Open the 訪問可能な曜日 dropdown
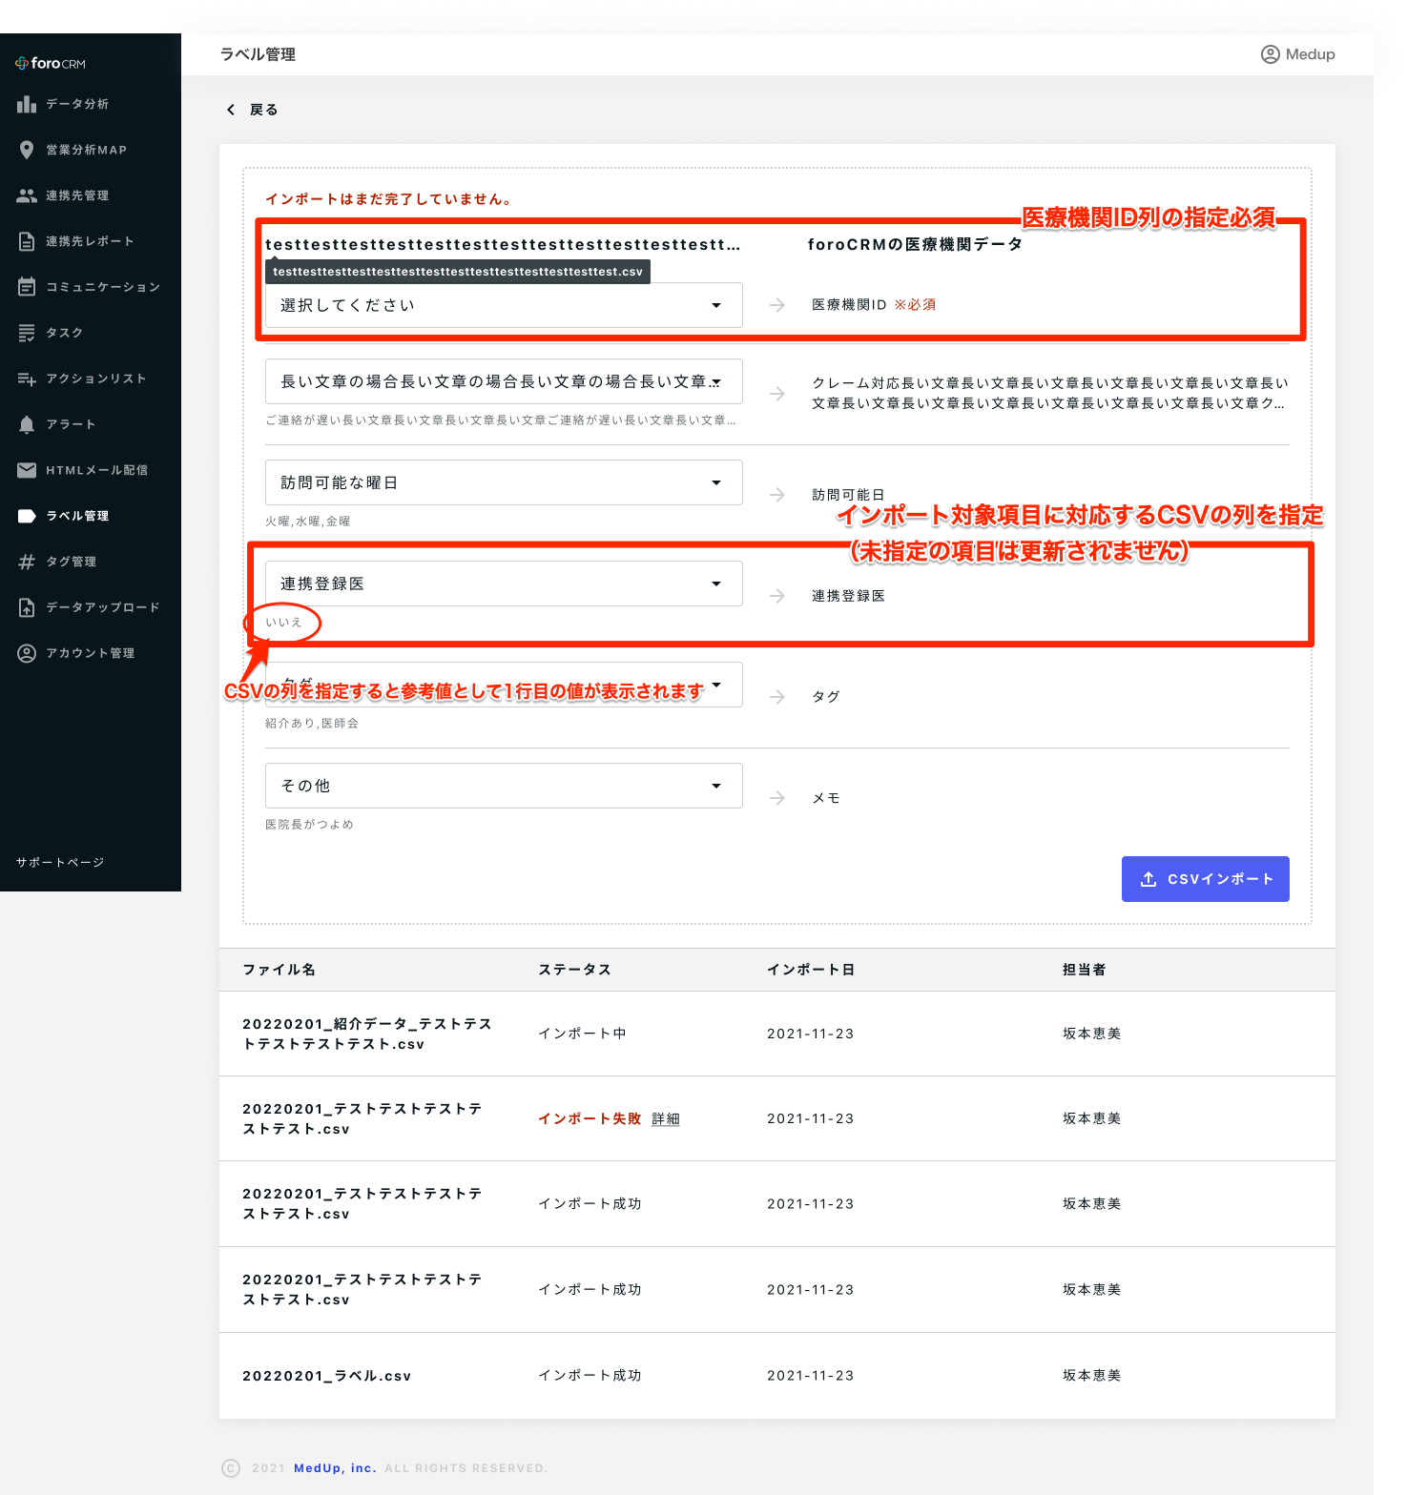The height and width of the screenshot is (1495, 1407). click(504, 482)
